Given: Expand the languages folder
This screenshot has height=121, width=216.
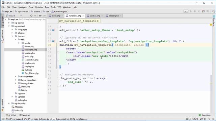Looking at the screenshot, I should point(12,30).
